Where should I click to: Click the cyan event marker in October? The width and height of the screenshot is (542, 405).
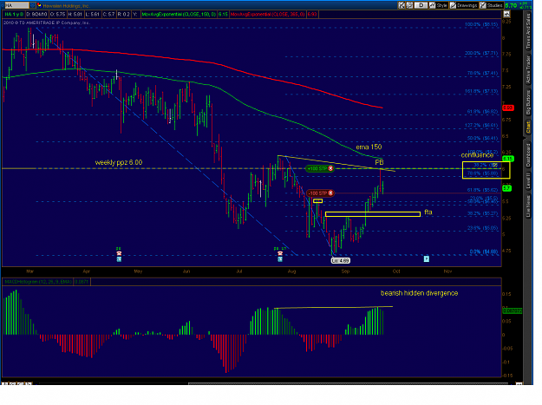(x=427, y=258)
